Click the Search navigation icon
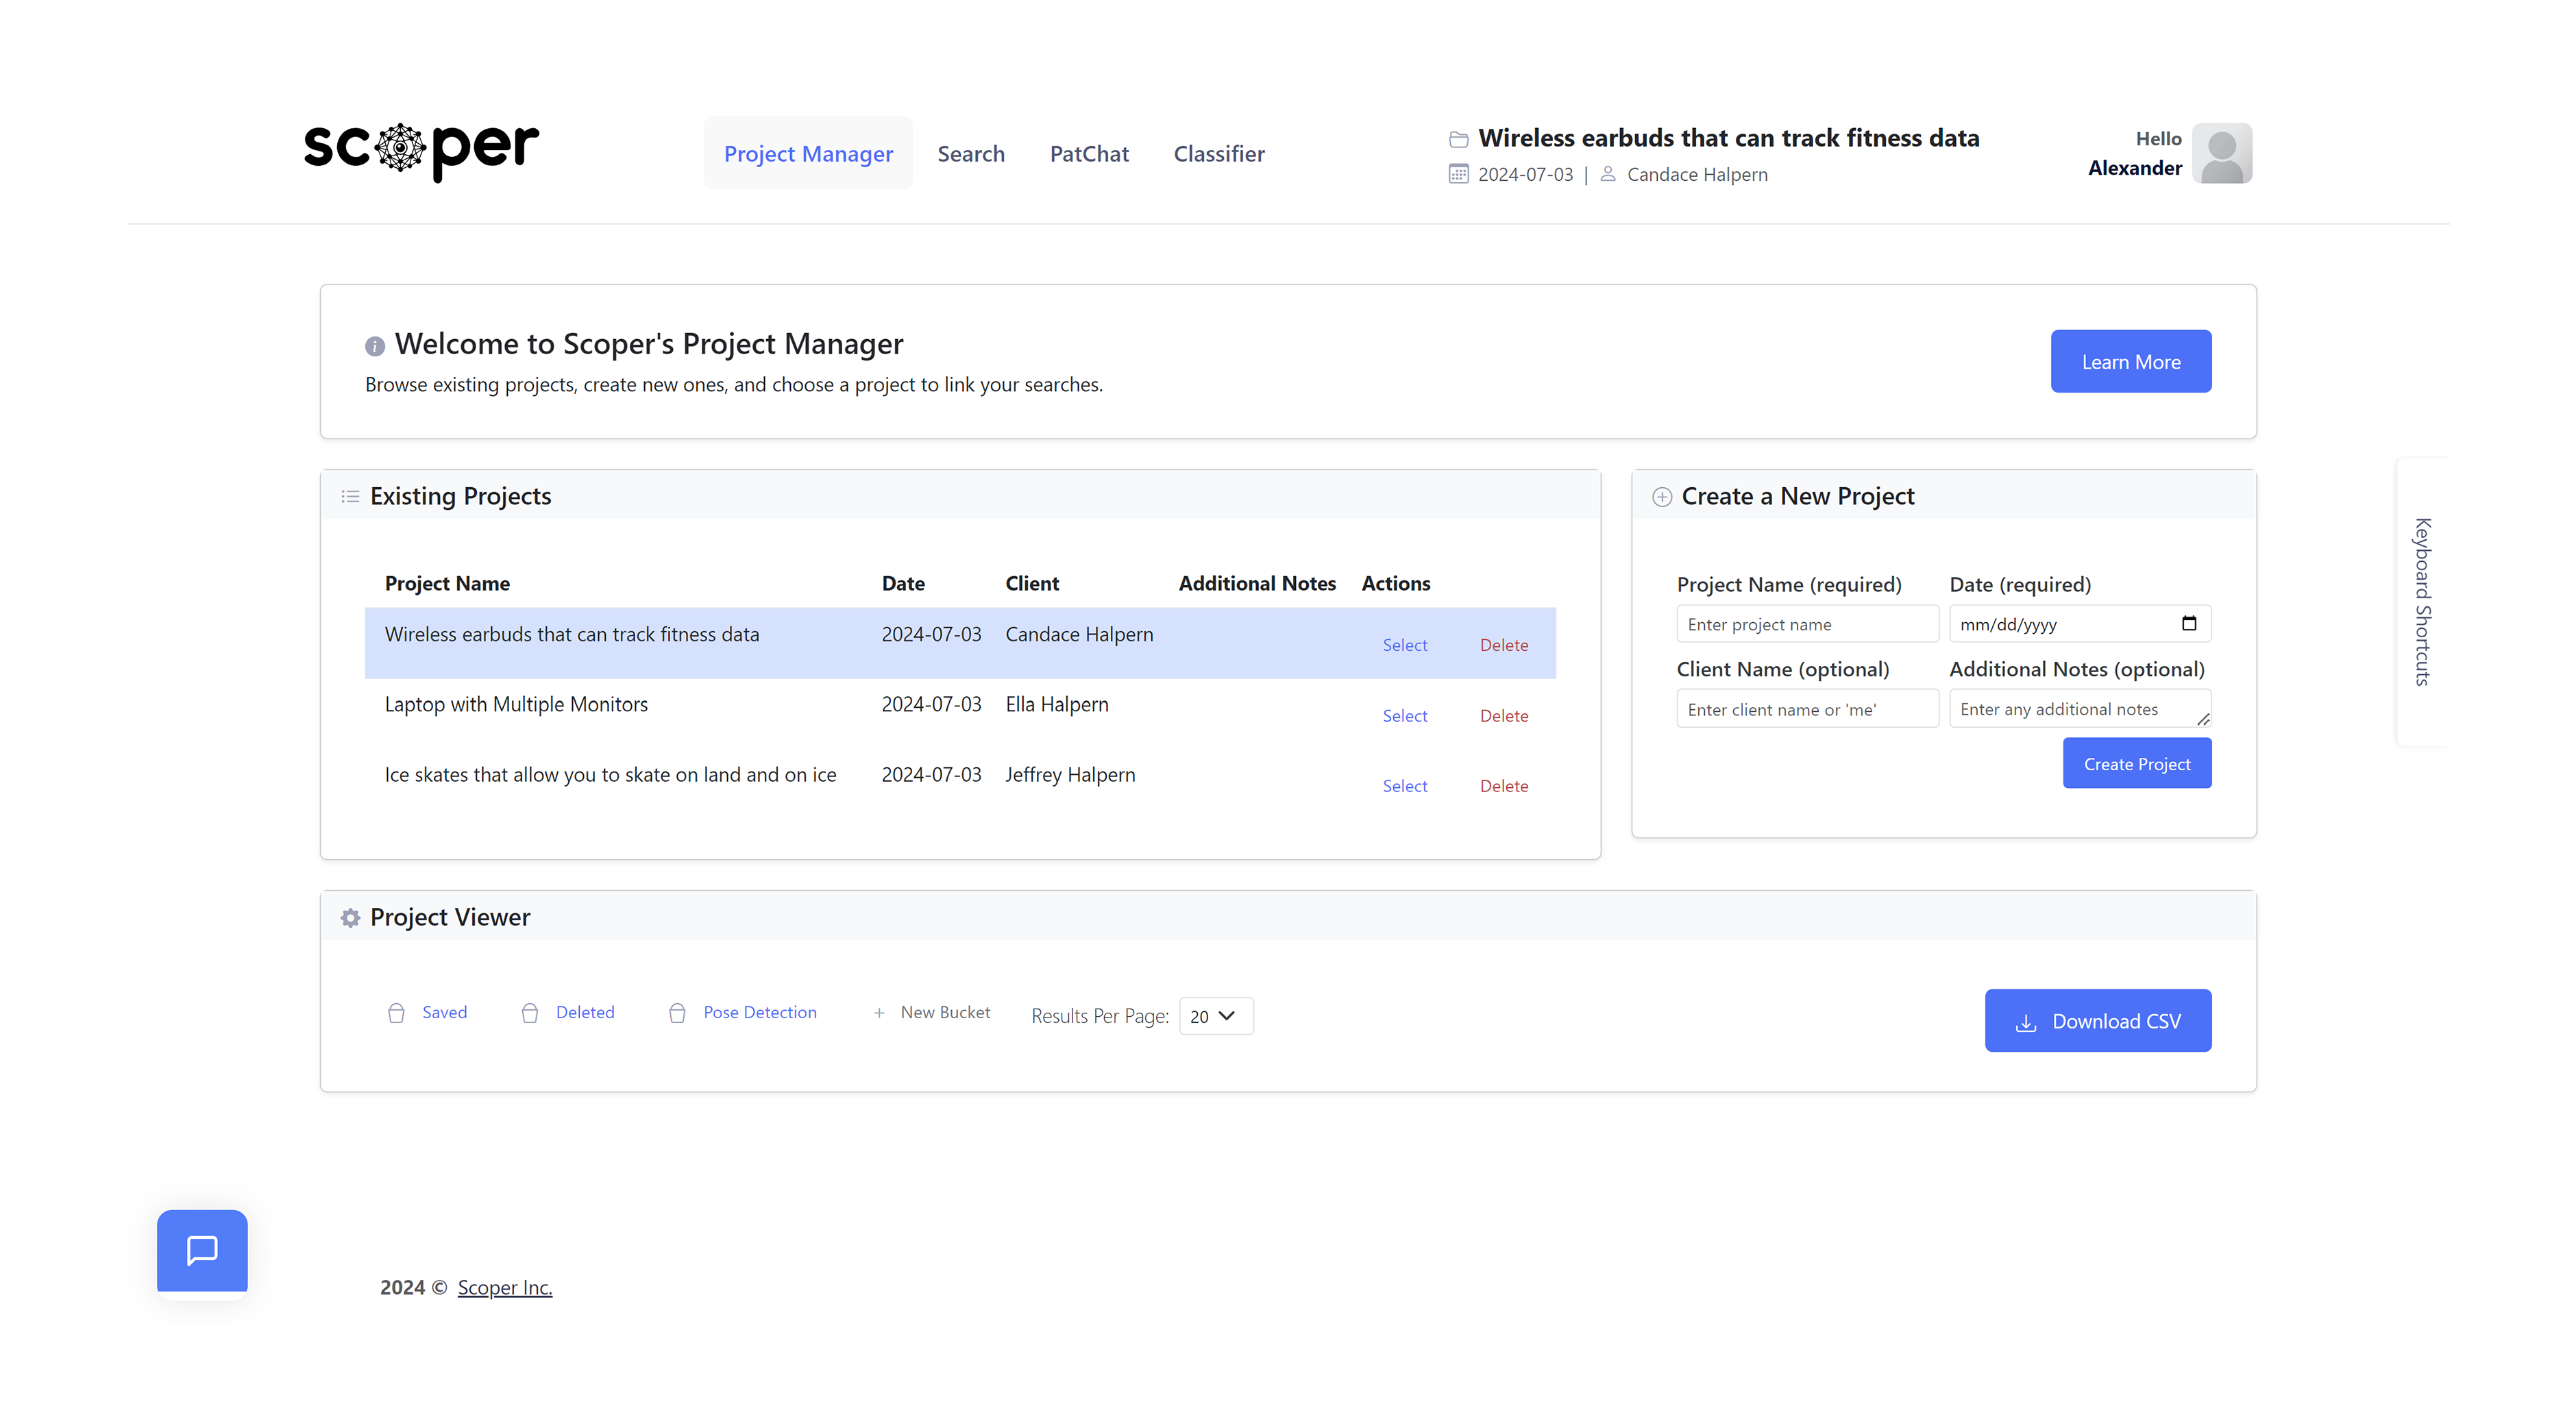 click(x=970, y=152)
